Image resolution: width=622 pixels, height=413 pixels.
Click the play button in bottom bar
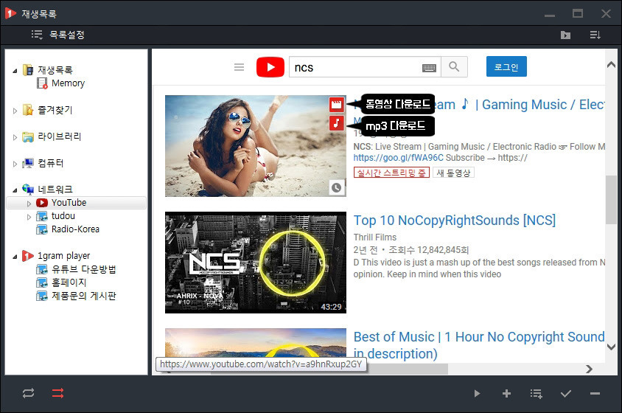477,394
